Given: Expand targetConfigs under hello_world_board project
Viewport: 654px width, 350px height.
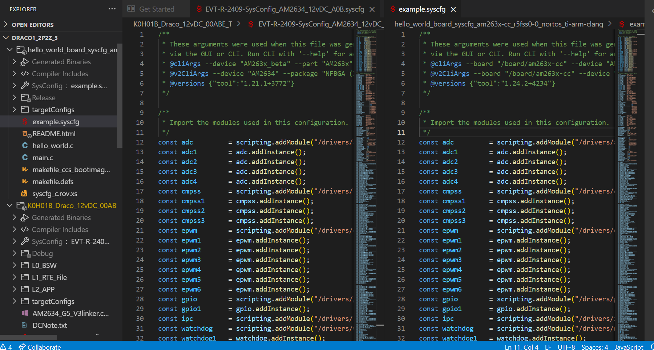Looking at the screenshot, I should pyautogui.click(x=14, y=110).
